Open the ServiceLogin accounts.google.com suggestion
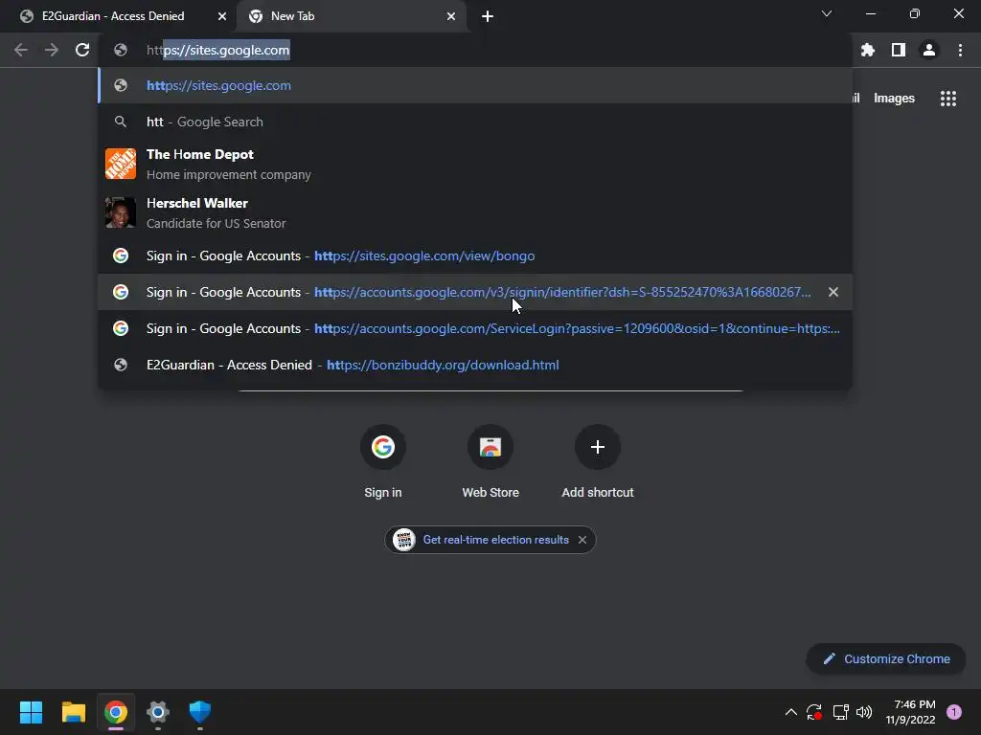The width and height of the screenshot is (981, 735). tap(475, 328)
